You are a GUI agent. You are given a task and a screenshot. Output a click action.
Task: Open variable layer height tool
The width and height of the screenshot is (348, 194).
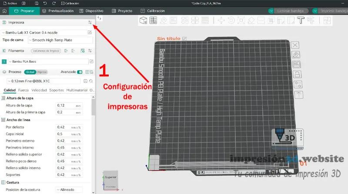click(x=205, y=20)
